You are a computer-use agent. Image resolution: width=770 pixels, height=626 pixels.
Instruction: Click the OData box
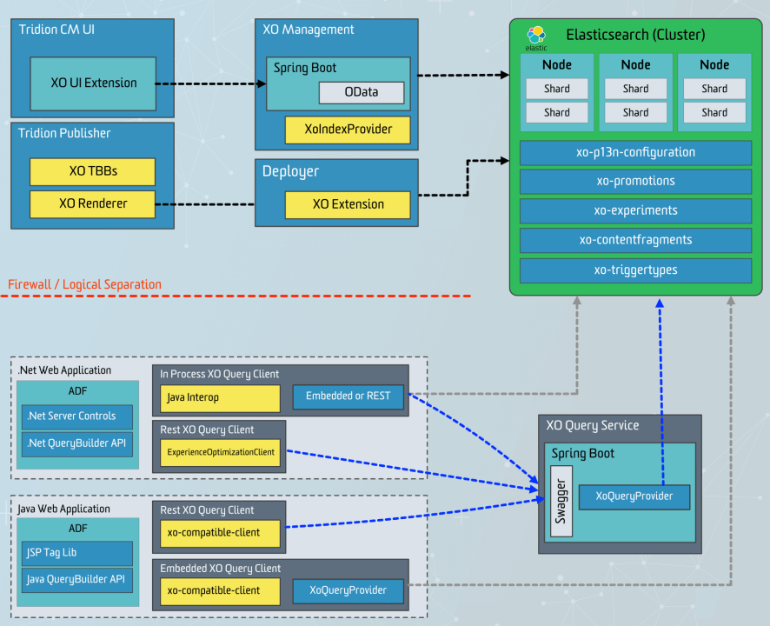[x=362, y=92]
